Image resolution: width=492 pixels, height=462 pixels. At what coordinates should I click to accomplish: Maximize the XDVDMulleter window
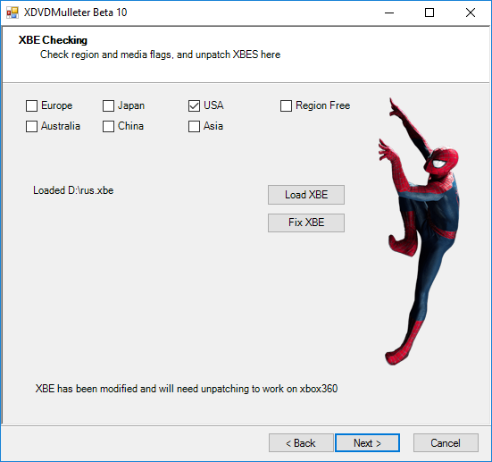429,13
